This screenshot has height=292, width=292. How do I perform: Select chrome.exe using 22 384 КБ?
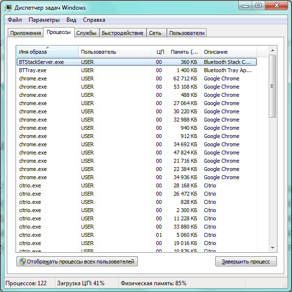137,169
